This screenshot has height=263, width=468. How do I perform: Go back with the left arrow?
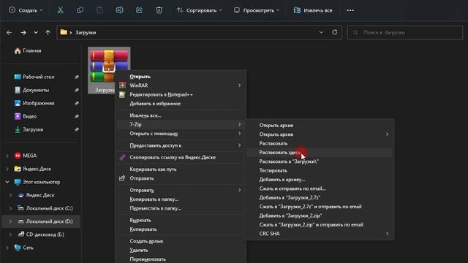pos(10,32)
